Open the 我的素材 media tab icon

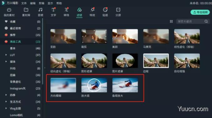(x=9, y=10)
